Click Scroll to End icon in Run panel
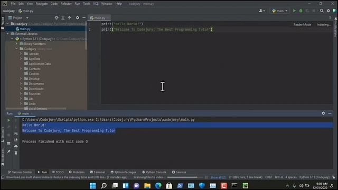The height and width of the screenshot is (190, 338). [16, 140]
